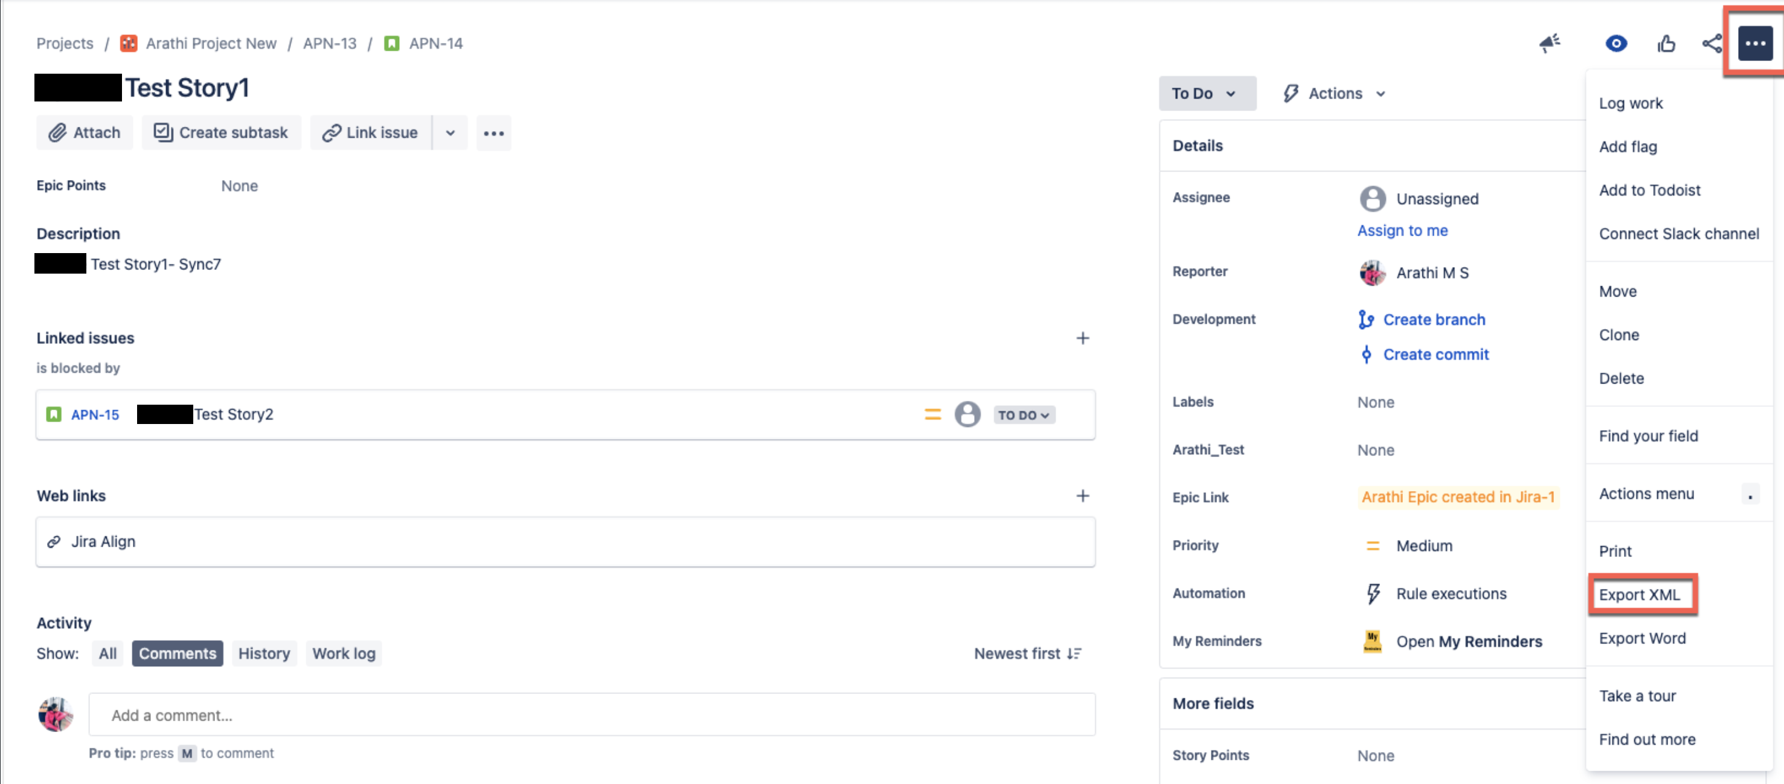Open the more actions ellipsis menu
Image resolution: width=1784 pixels, height=784 pixels.
click(x=1755, y=43)
